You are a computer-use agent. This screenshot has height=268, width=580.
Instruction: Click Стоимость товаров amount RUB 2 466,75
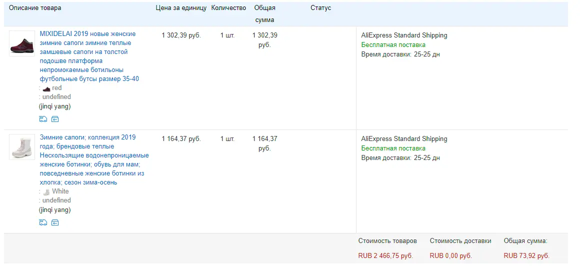pyautogui.click(x=385, y=256)
